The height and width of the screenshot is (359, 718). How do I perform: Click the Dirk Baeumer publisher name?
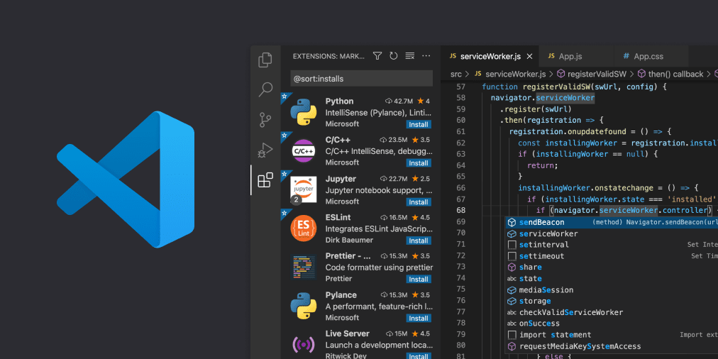coord(349,240)
